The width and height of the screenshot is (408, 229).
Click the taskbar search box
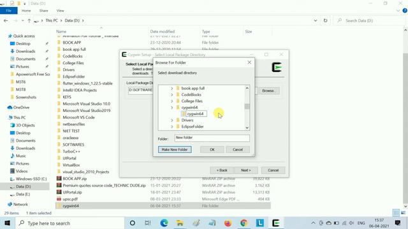[69, 223]
